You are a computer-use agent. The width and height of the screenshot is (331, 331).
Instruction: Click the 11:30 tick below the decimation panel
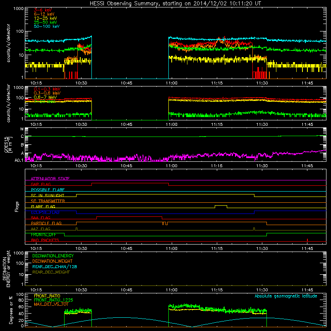pos(262,290)
